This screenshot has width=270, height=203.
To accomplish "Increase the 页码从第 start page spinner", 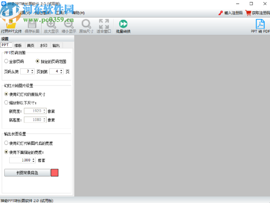I will click(x=32, y=70).
